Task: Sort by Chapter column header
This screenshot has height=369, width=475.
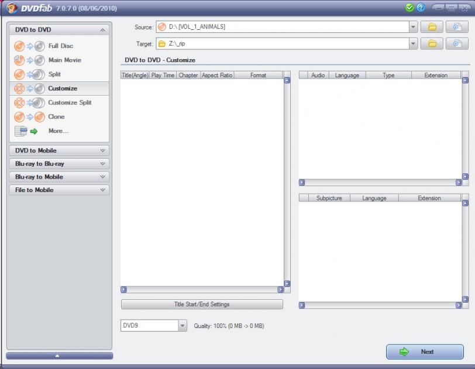Action: click(x=188, y=75)
